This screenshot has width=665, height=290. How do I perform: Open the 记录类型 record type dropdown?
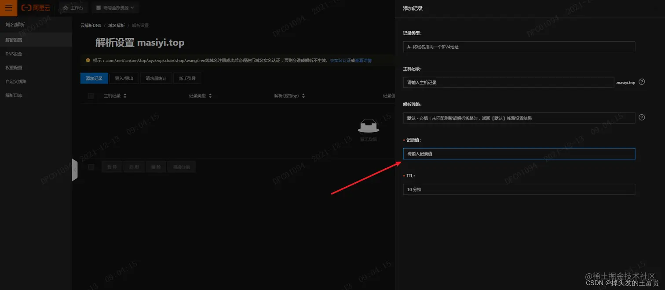tap(519, 46)
